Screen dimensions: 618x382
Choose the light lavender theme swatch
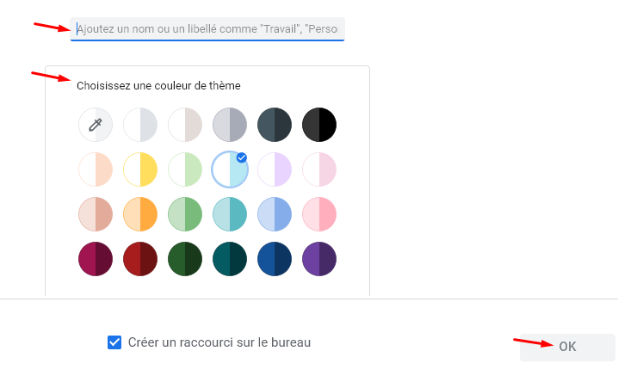(275, 169)
